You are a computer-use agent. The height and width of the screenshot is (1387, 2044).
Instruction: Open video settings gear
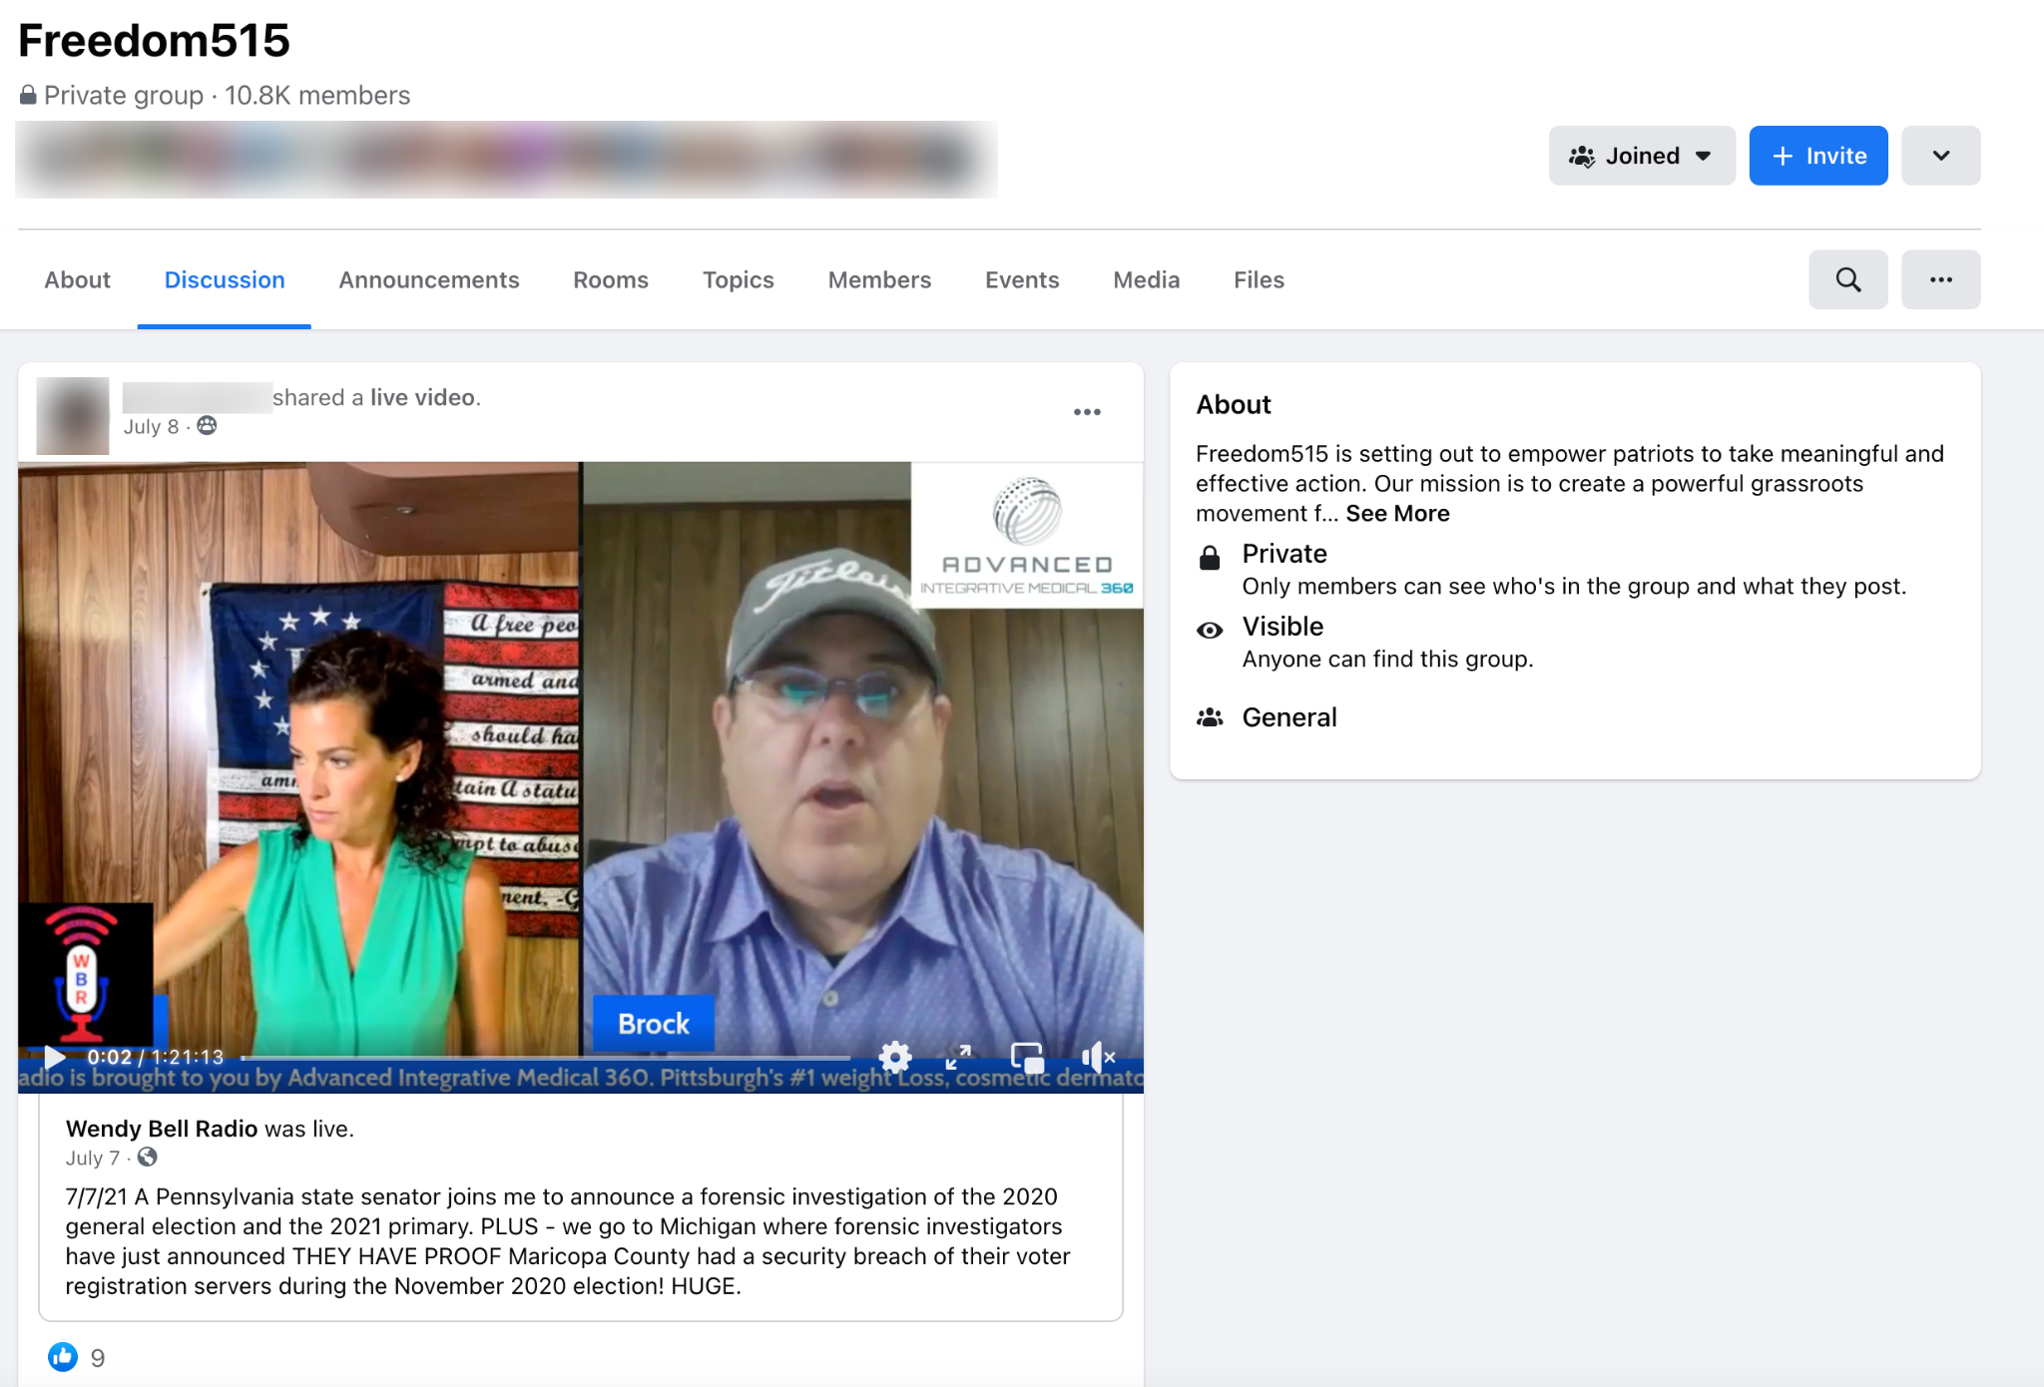tap(894, 1058)
